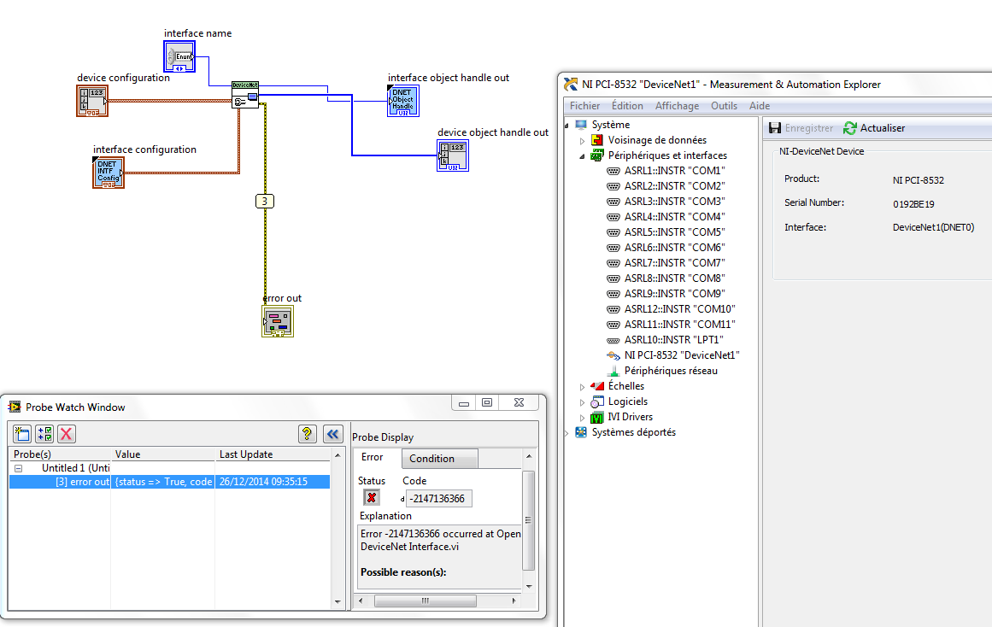Click the Open DeviceNet Interface VI node
992x627 pixels.
click(x=245, y=95)
